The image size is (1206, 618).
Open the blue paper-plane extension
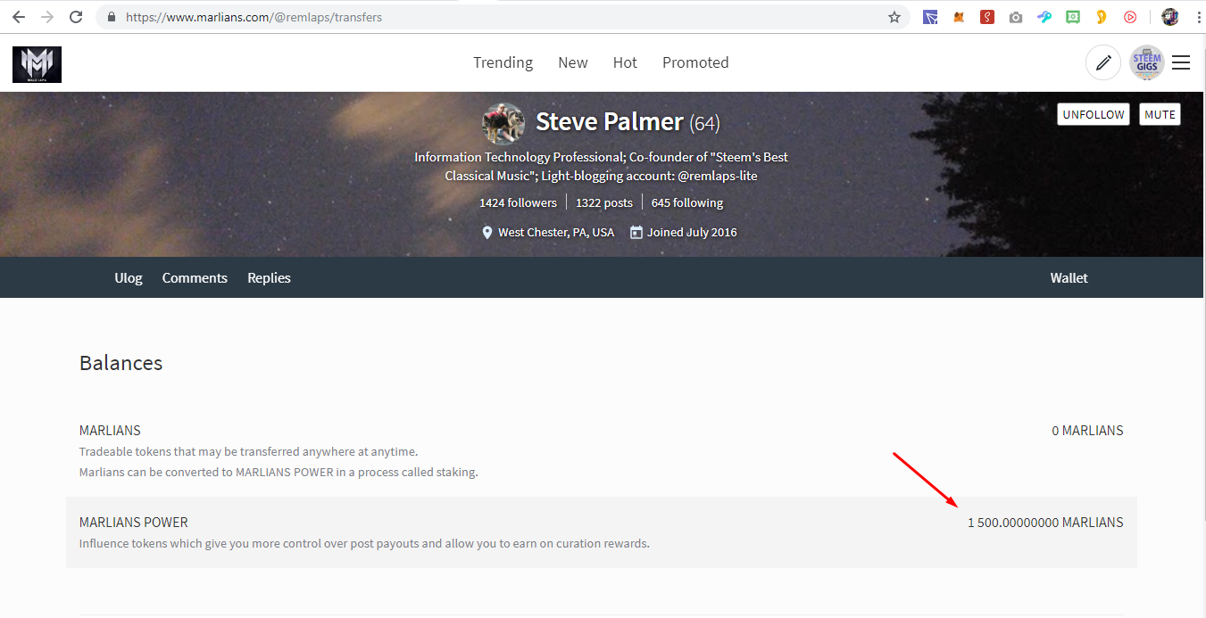(x=930, y=17)
